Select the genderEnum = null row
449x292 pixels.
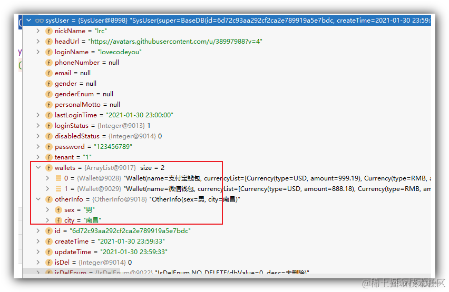click(x=227, y=94)
